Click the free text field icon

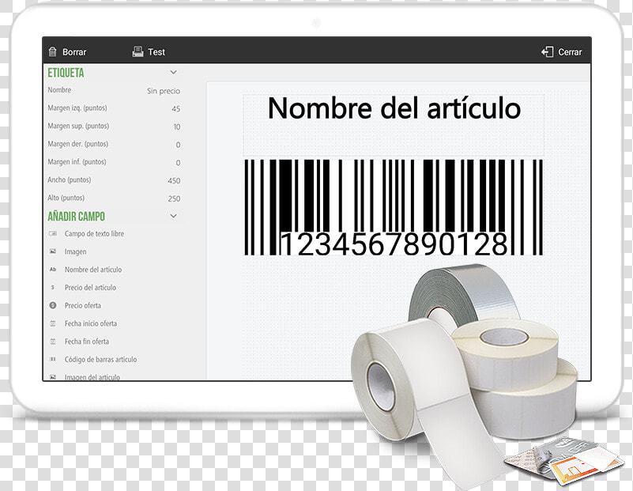[53, 233]
